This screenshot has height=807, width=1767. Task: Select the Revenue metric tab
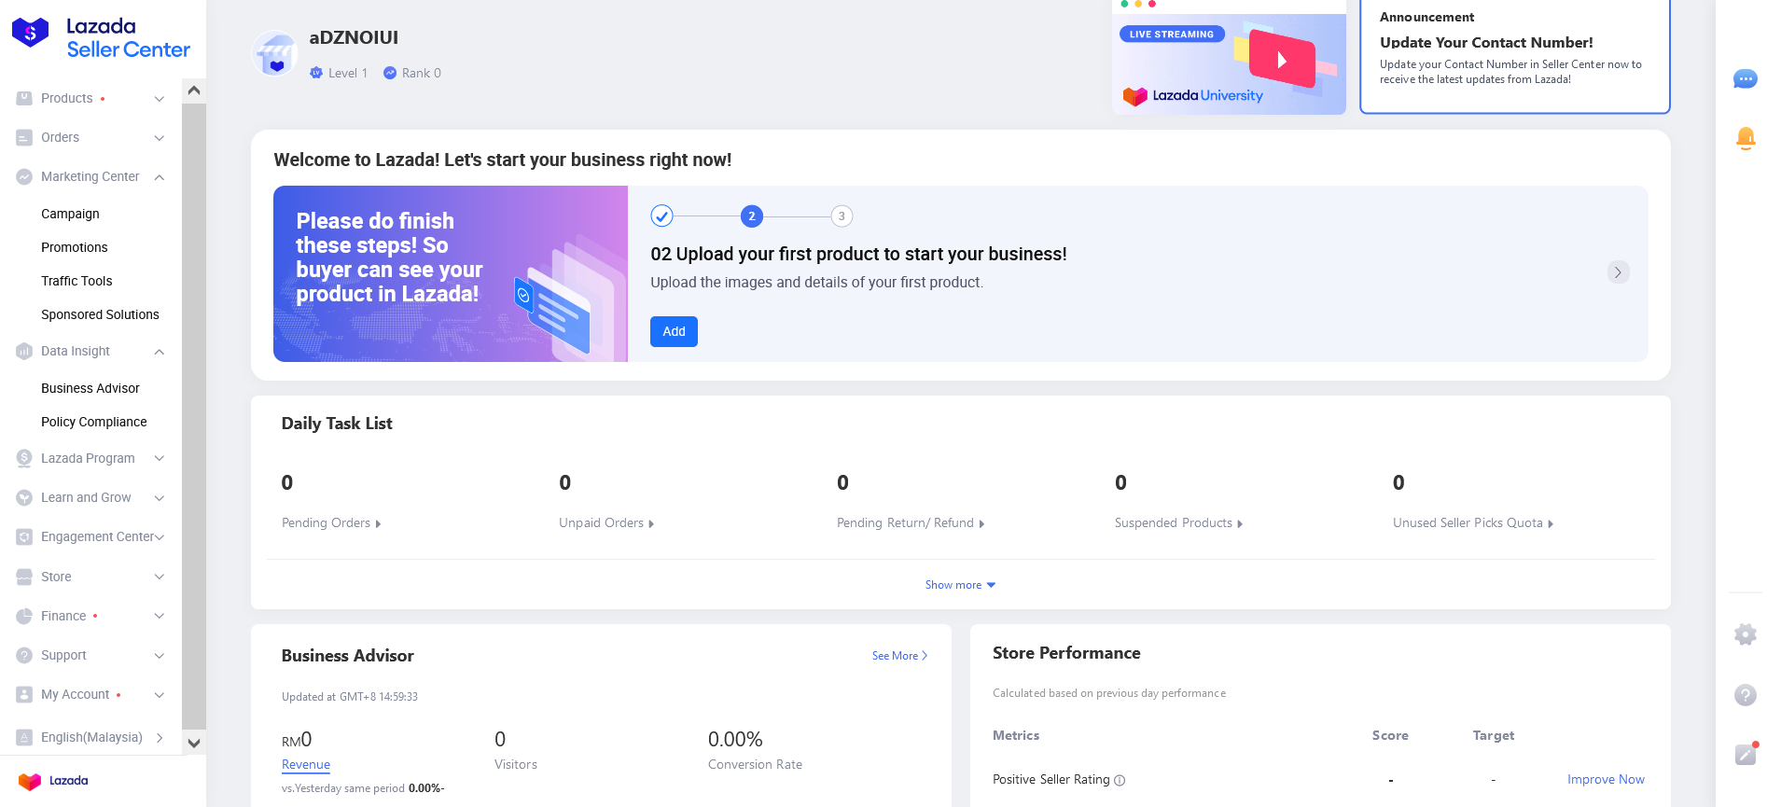pyautogui.click(x=306, y=765)
